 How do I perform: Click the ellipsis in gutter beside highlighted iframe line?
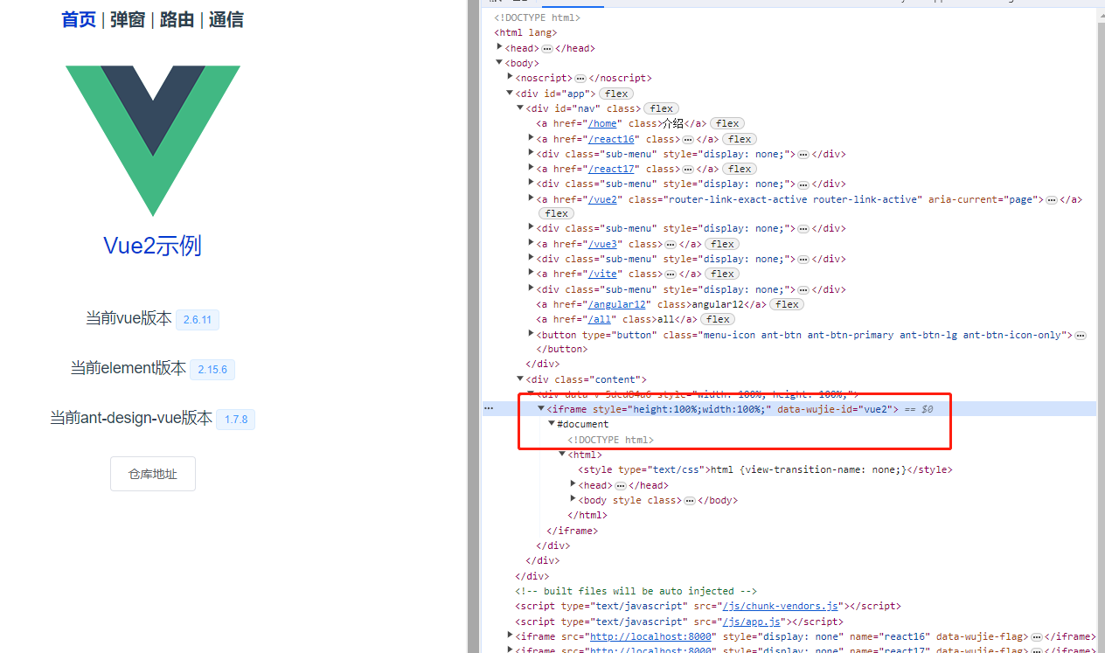[489, 407]
